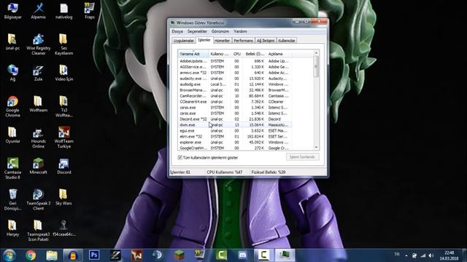Open the Seçenekler menu
467x262 pixels.
pyautogui.click(x=197, y=31)
